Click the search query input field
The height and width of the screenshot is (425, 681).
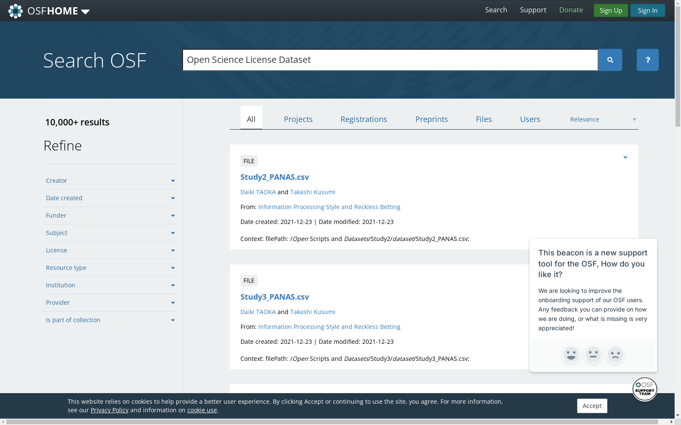click(x=390, y=60)
